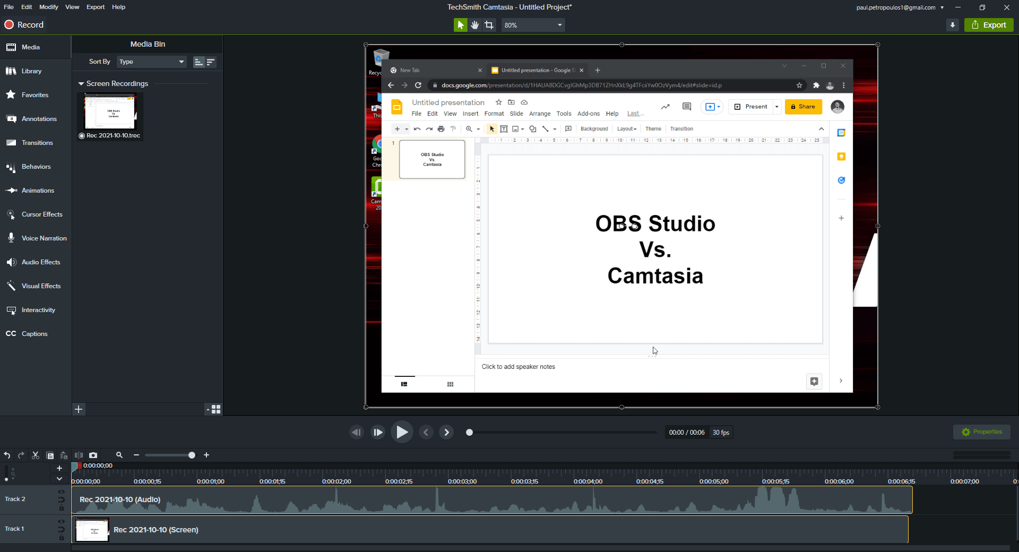The image size is (1019, 552).
Task: Collapse the Screen Recordings group
Action: pos(81,84)
